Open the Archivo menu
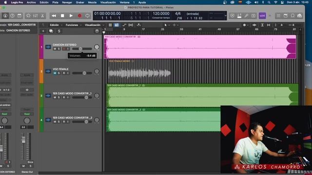The width and height of the screenshot is (312, 175). [x=31, y=2]
